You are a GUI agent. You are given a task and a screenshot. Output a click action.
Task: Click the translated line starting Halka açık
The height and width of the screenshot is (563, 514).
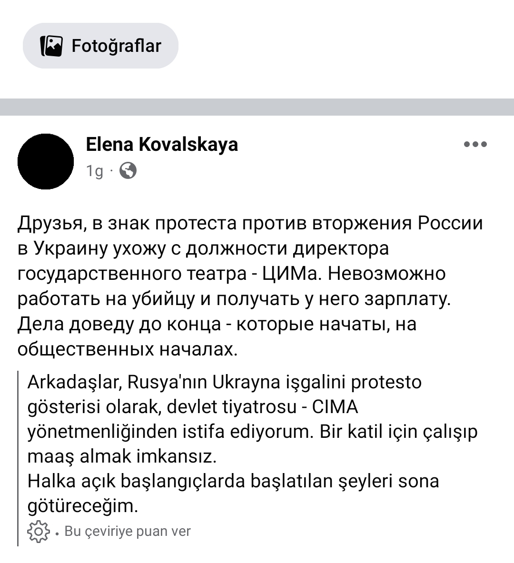click(x=233, y=481)
